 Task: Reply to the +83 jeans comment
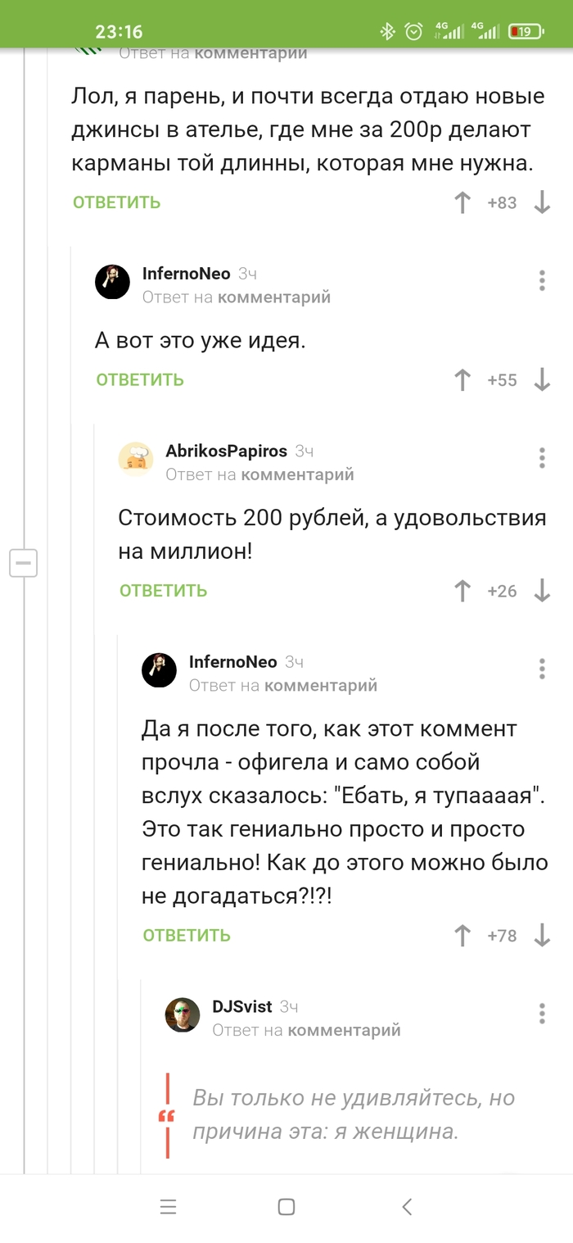(116, 202)
